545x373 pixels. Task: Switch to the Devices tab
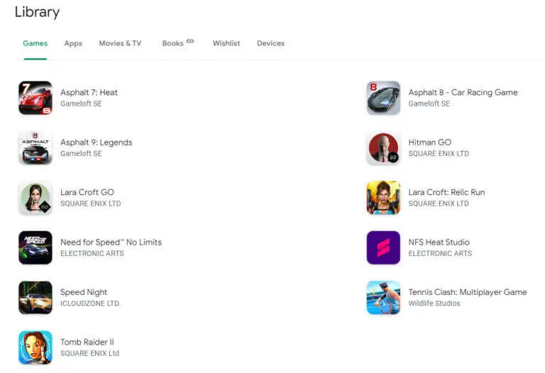(x=271, y=43)
